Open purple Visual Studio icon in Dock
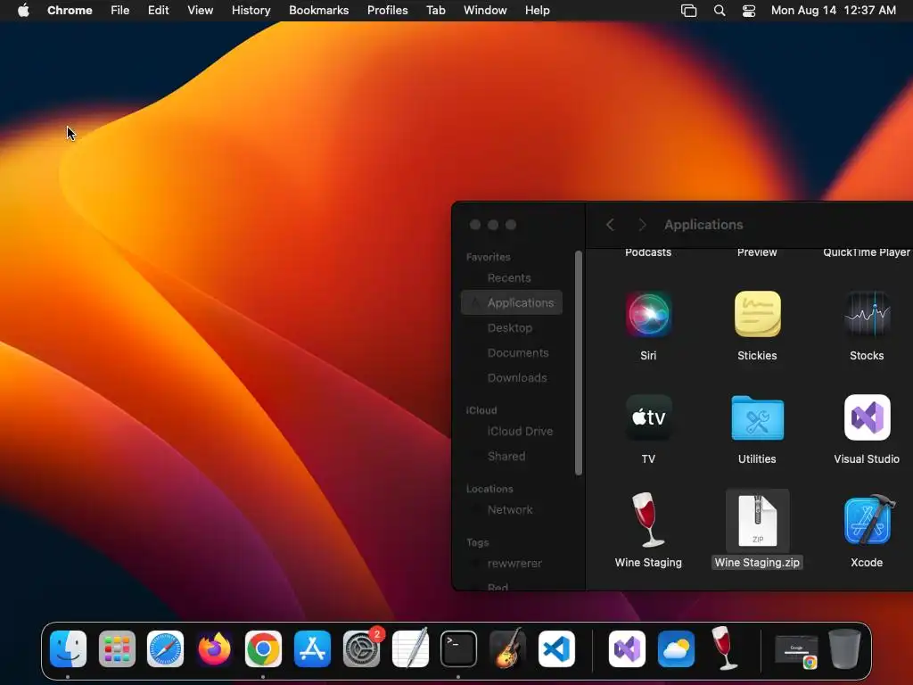 tap(627, 649)
